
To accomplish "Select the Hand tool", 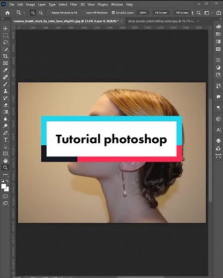I will coord(5,160).
